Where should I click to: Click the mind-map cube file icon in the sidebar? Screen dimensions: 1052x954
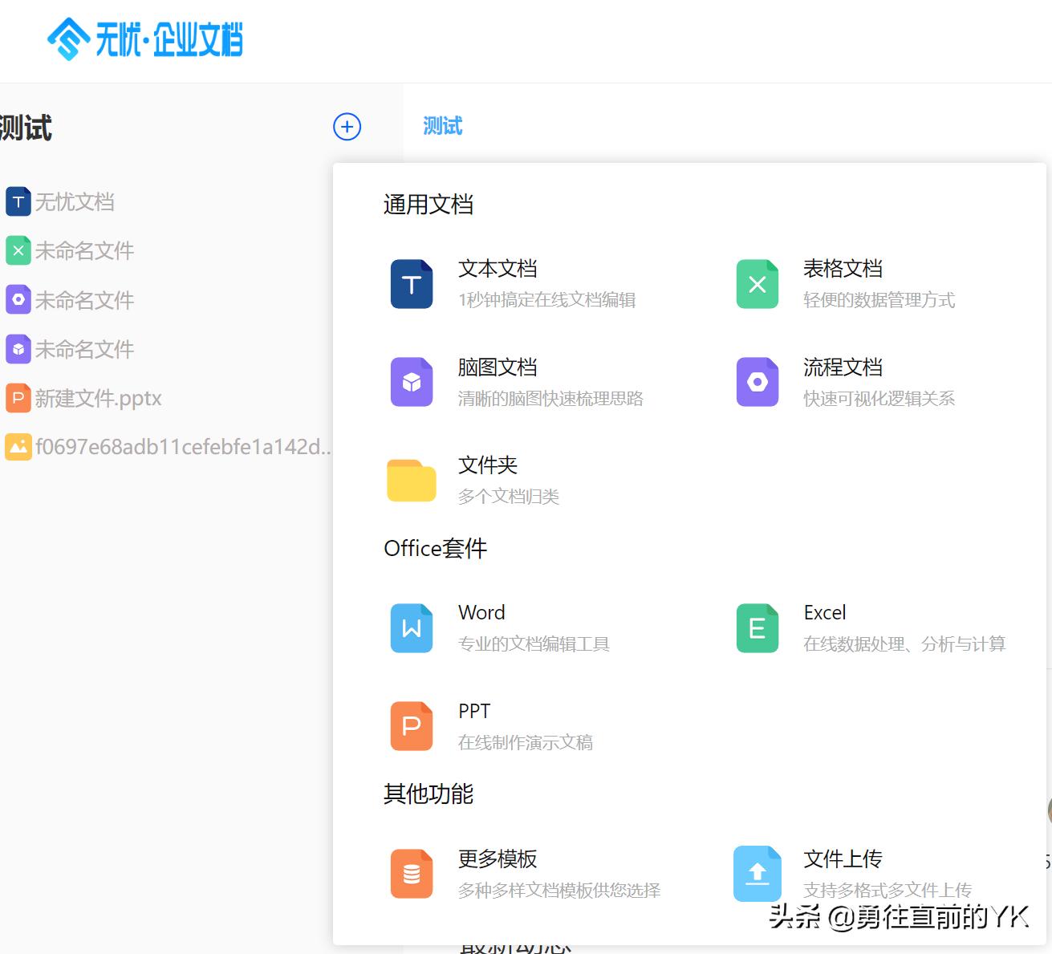[x=18, y=349]
